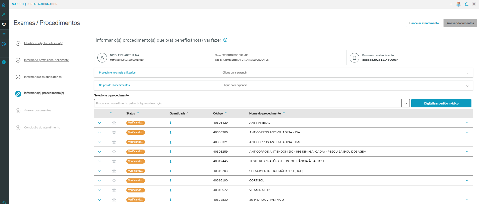Image resolution: width=479 pixels, height=204 pixels.
Task: Click the procedure search input field
Action: tap(248, 103)
